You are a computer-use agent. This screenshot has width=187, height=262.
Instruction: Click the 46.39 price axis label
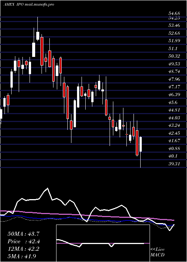click(x=174, y=95)
